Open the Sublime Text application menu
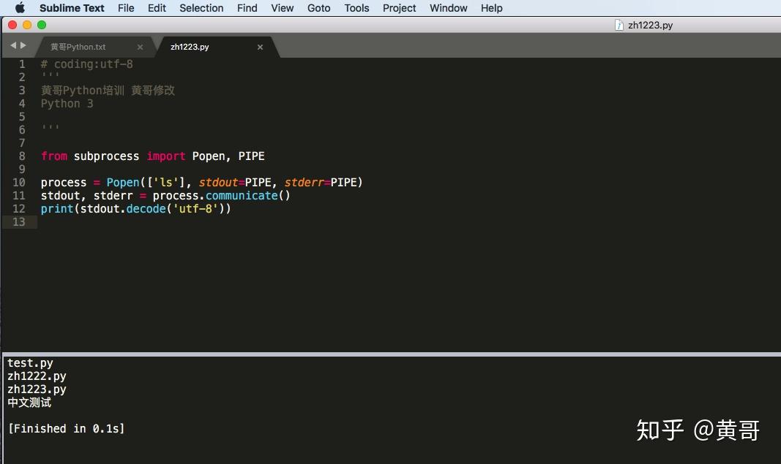781x464 pixels. click(x=71, y=8)
